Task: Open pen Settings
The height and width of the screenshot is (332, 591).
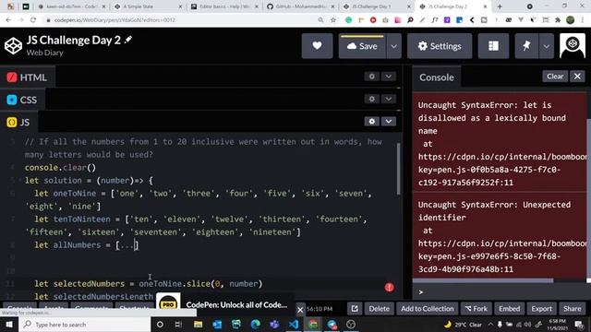Action: [440, 46]
